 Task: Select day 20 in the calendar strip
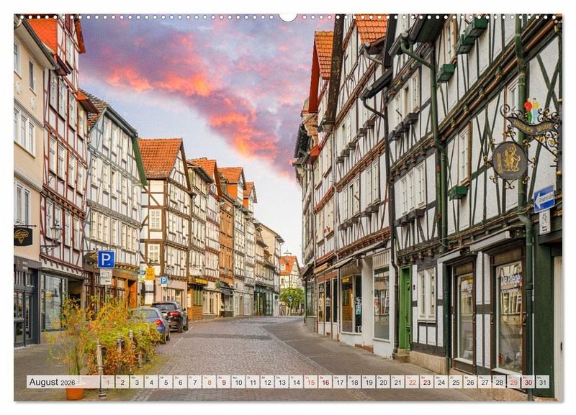pyautogui.click(x=382, y=382)
